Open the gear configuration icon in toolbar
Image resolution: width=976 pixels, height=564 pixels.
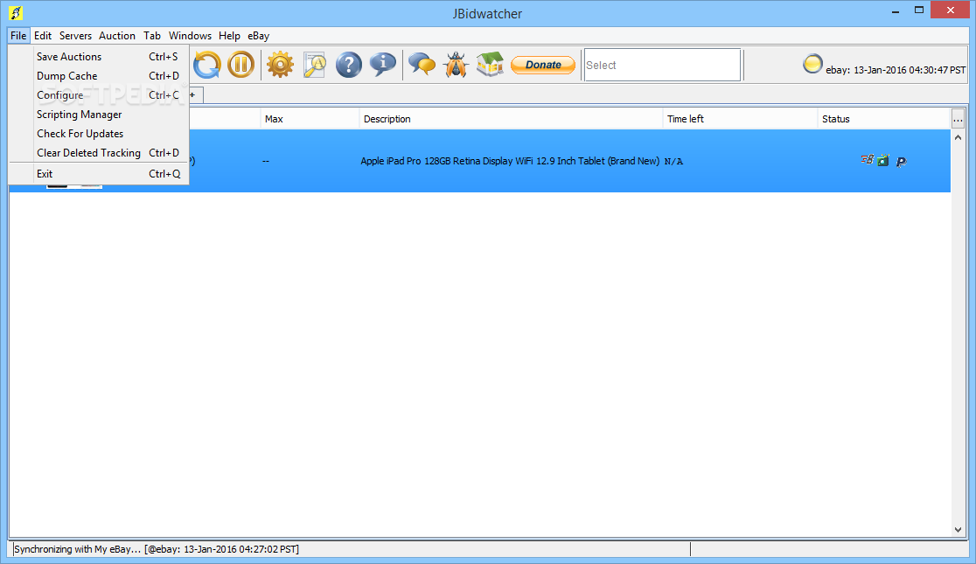click(280, 65)
